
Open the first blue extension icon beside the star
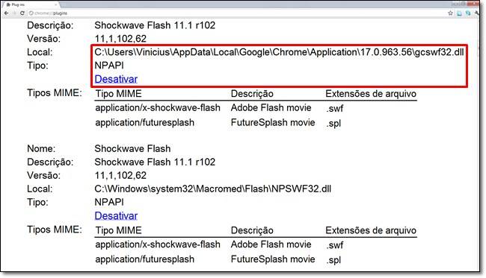pos(459,13)
